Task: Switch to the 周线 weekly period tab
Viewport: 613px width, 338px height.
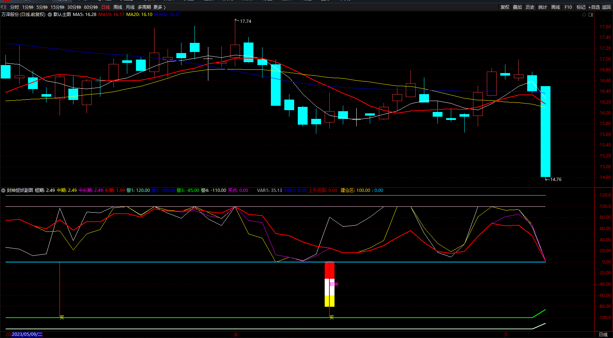Action: pyautogui.click(x=118, y=7)
